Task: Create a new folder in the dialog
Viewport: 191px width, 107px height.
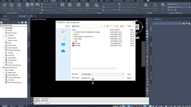Action: point(117,26)
